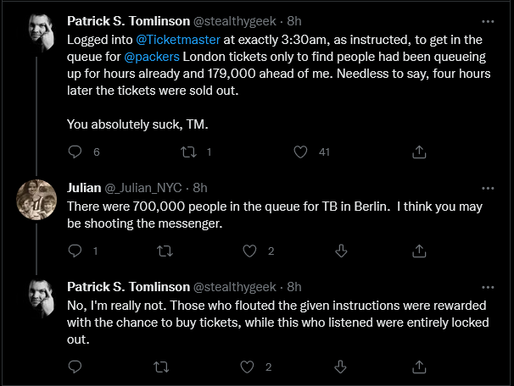Reply to Julian's tweet about Berlin queue

pos(75,251)
